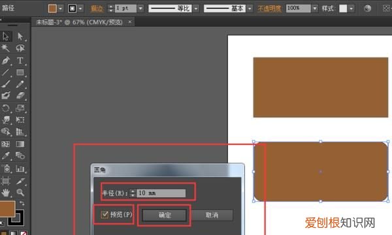Open the 基本 brush definition dropdown
This screenshot has height=235, width=392.
pyautogui.click(x=250, y=8)
